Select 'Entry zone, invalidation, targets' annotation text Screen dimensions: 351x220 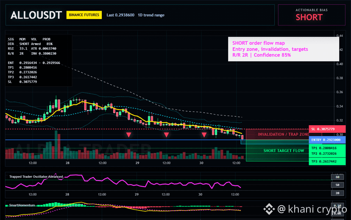[270, 49]
